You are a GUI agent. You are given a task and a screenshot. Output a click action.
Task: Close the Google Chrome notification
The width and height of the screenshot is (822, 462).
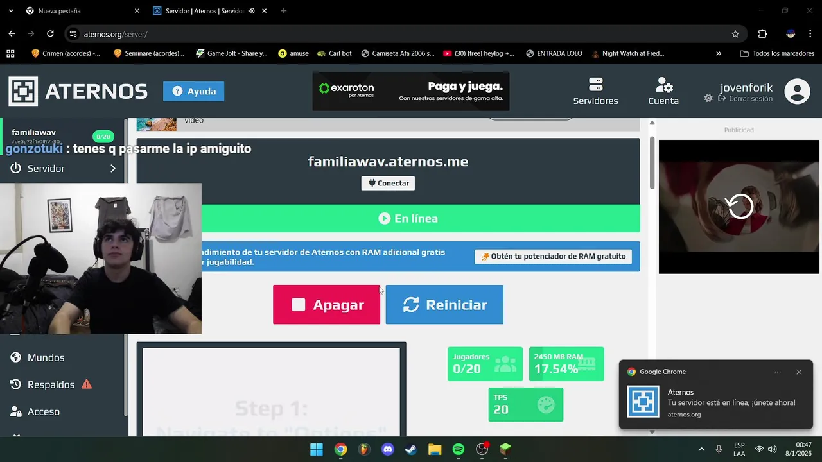click(x=799, y=372)
